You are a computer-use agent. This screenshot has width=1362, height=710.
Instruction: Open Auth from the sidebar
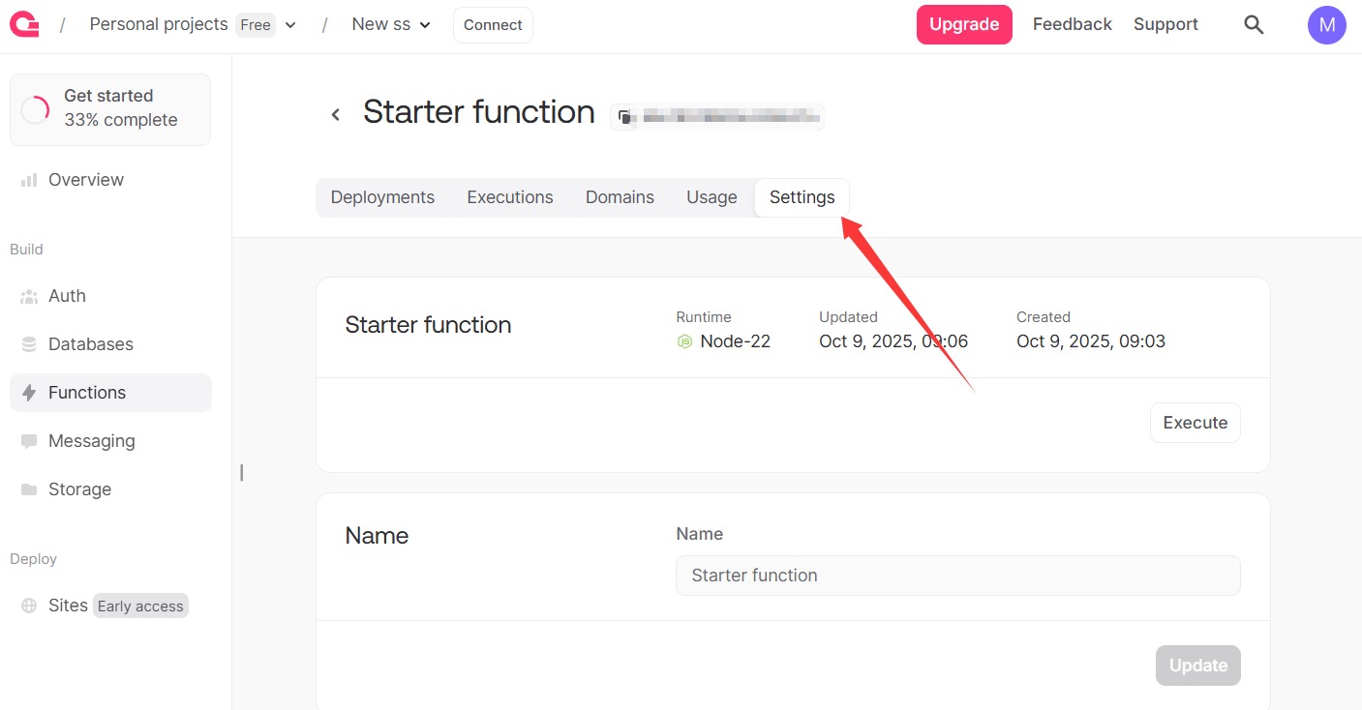[x=67, y=296]
